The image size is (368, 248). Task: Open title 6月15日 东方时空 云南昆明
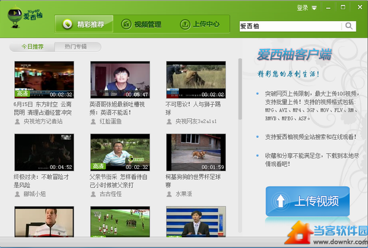pyautogui.click(x=43, y=108)
